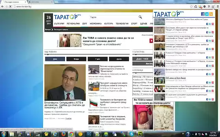The width and height of the screenshot is (220, 137).
Task: Switch to the '7 дни' news tab
Action: pos(98,59)
